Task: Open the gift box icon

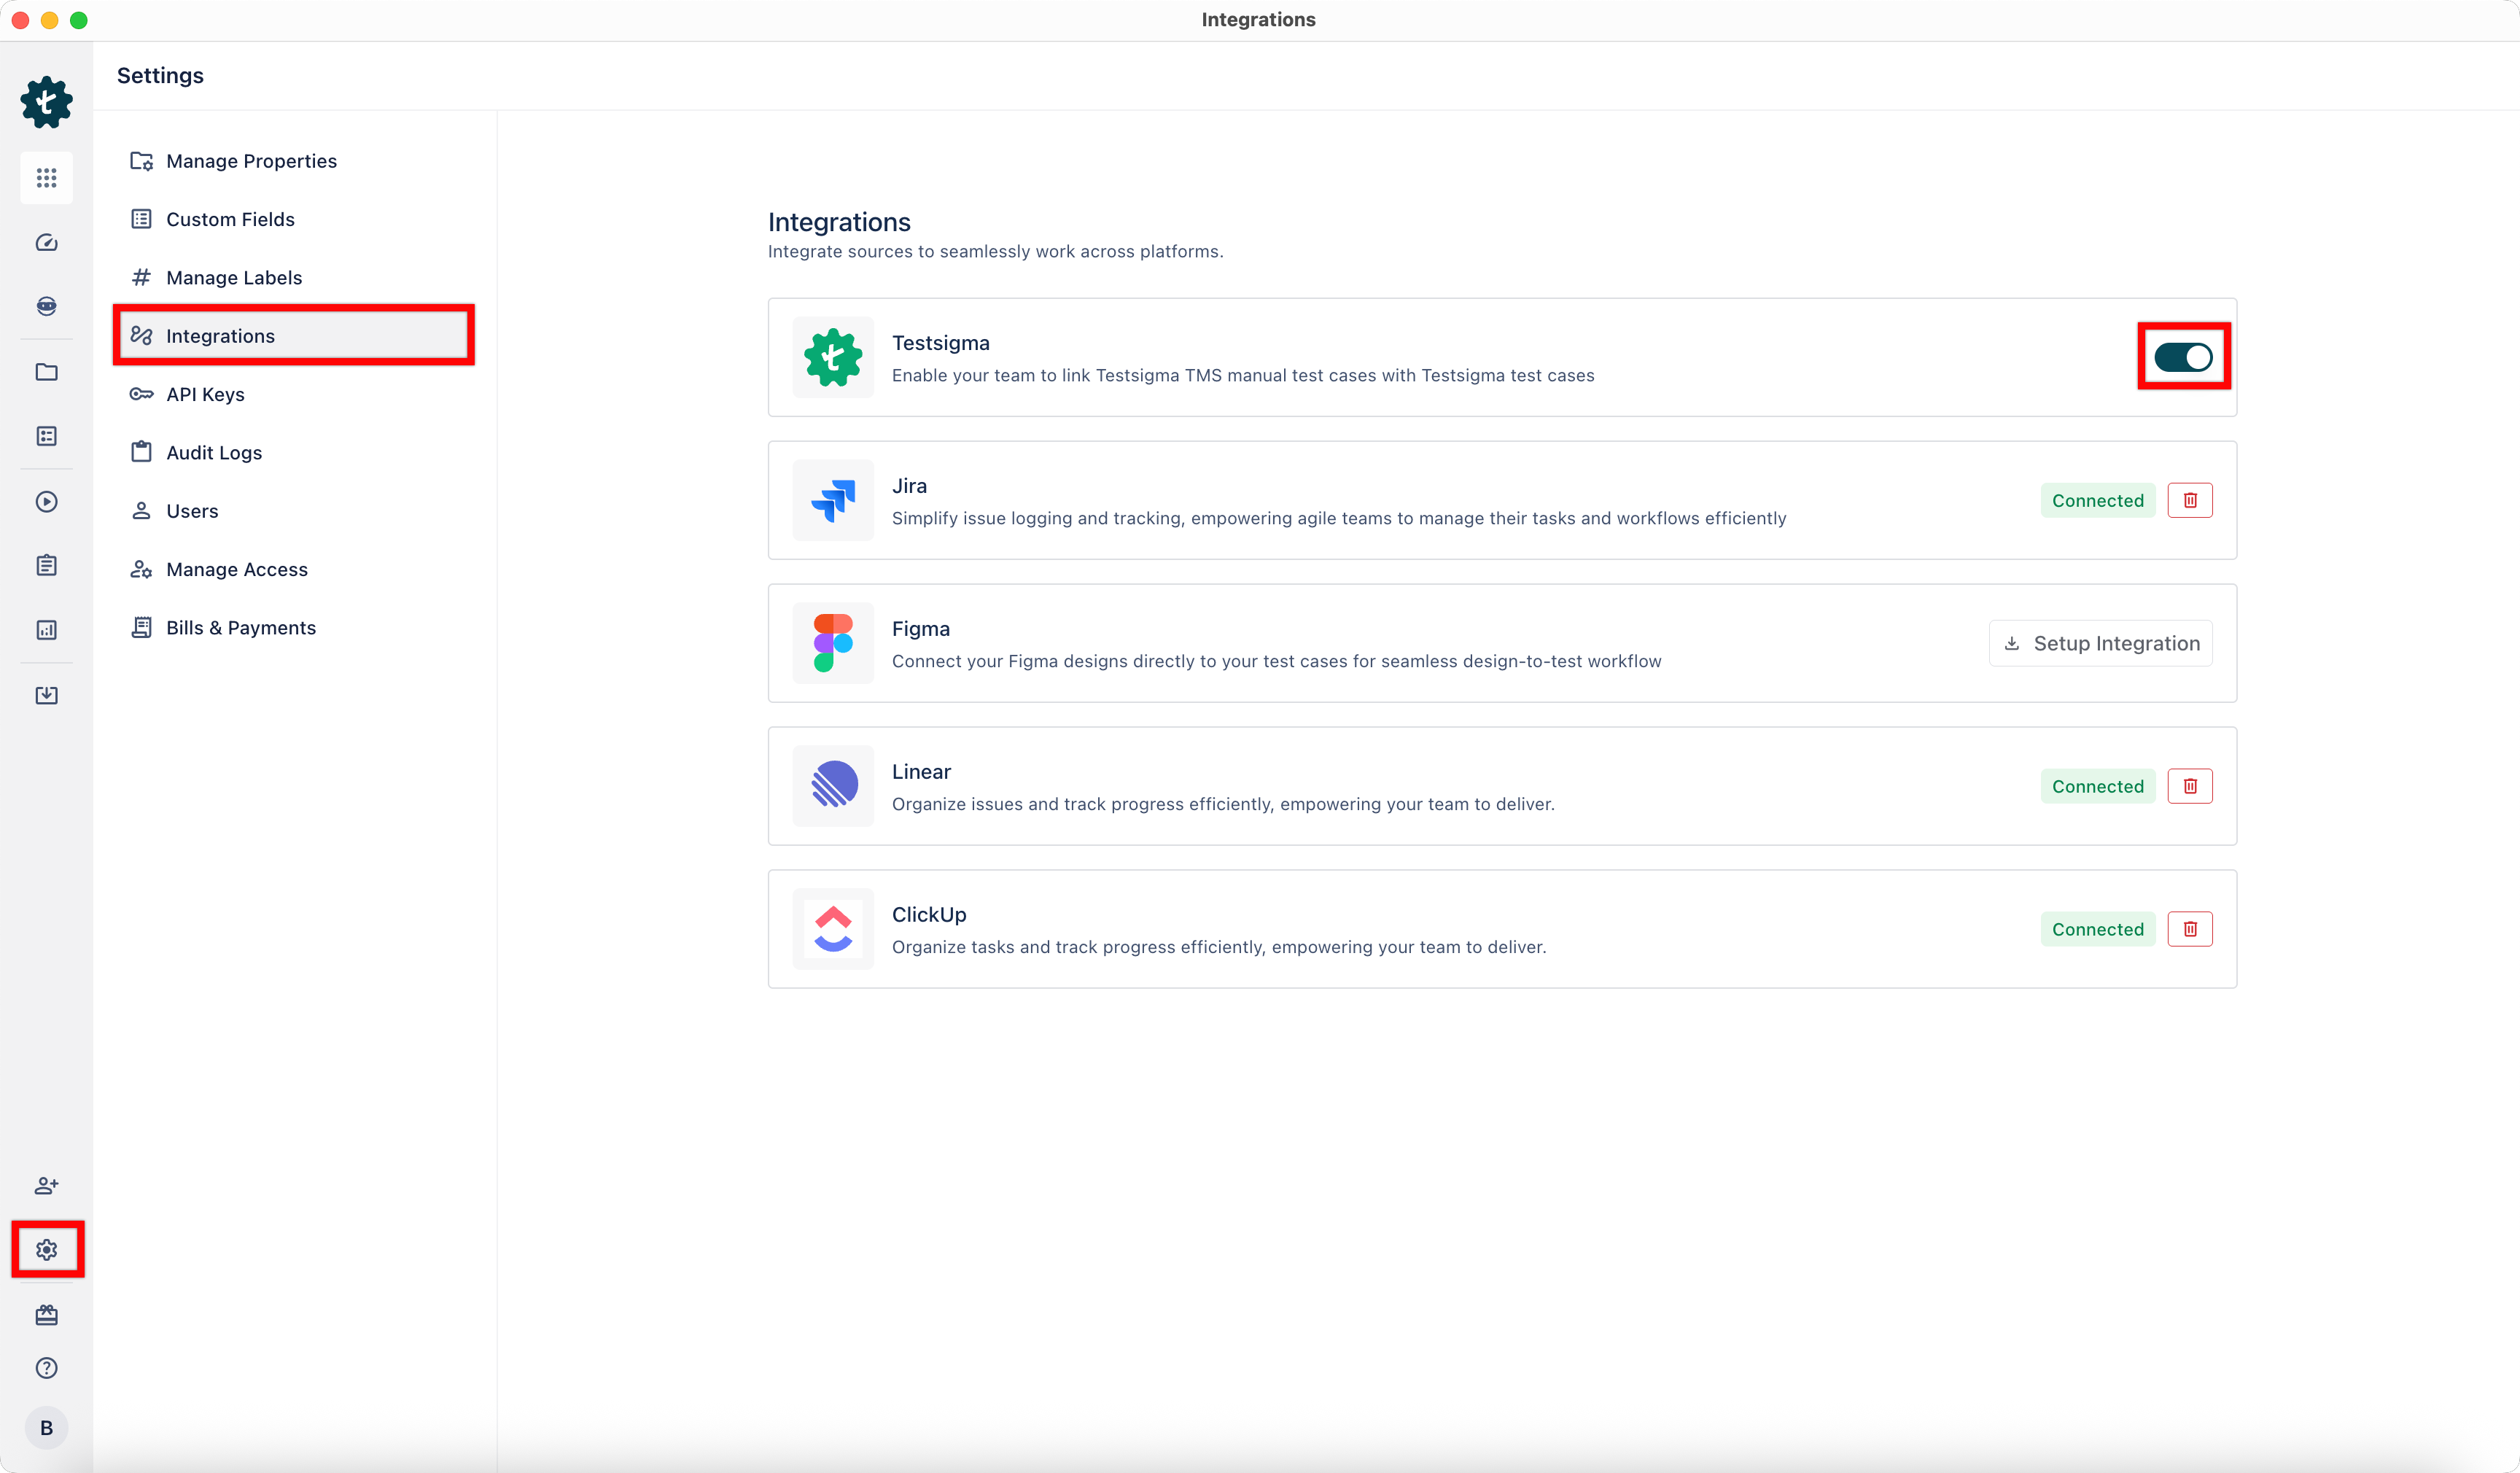Action: click(x=46, y=1314)
